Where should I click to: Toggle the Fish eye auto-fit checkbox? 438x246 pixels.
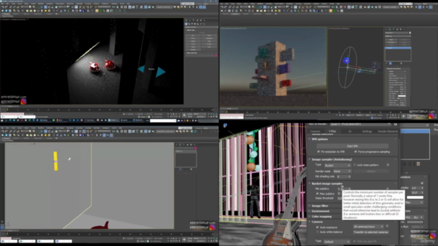(x=355, y=241)
